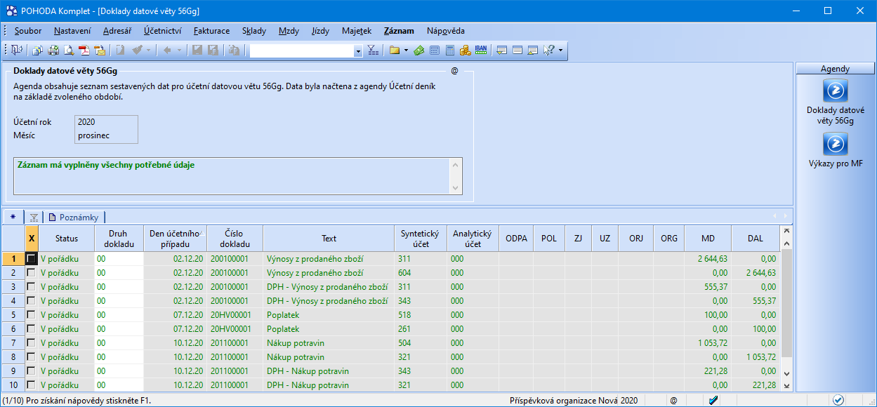
Task: Open the help pointer dropdown arrow
Action: tap(560, 51)
